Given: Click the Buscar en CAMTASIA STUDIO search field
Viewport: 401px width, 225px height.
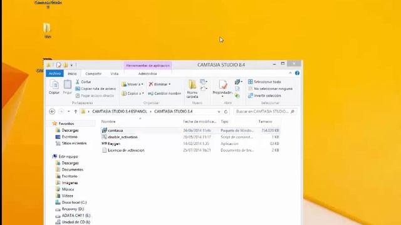Looking at the screenshot, I should (263, 111).
